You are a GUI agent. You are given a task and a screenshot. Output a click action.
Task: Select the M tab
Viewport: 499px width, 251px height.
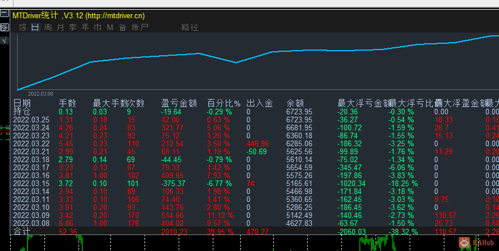pos(110,27)
